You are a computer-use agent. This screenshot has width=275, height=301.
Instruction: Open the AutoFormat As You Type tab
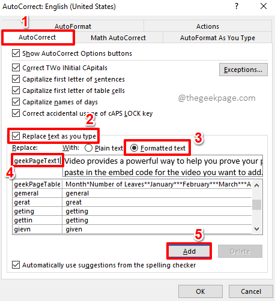217,38
